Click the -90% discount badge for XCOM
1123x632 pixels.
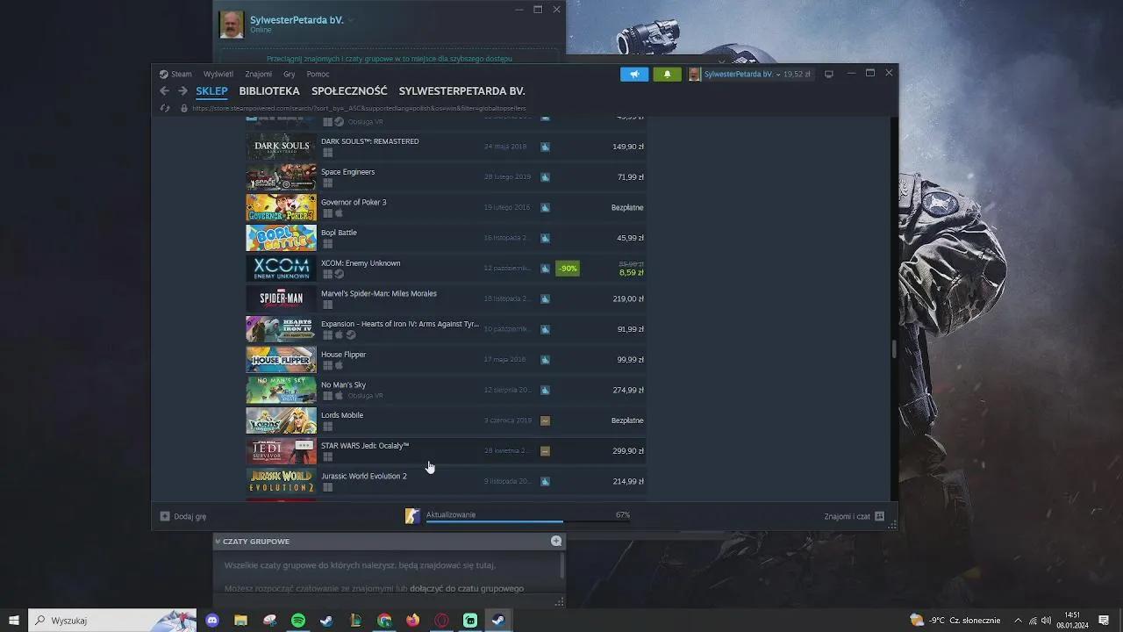(568, 269)
